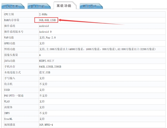Select the CPU主频 row label

pyautogui.click(x=10, y=14)
